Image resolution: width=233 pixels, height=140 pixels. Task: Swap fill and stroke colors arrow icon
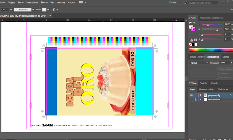point(194,23)
